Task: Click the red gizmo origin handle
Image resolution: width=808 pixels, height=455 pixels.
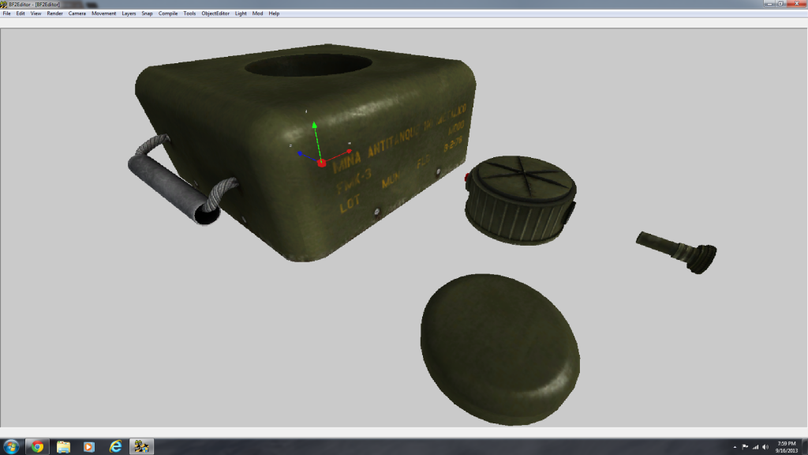Action: click(322, 163)
